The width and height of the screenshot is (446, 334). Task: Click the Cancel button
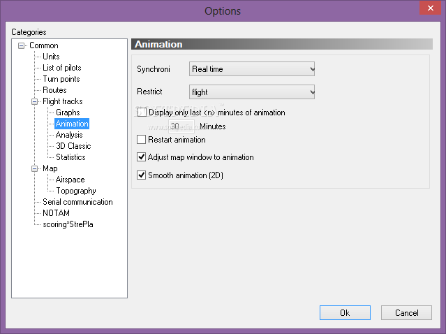pos(406,312)
